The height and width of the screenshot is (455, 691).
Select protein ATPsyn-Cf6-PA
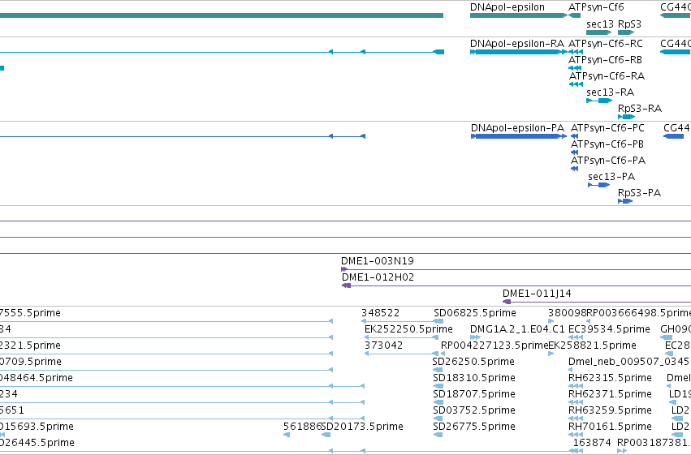click(x=607, y=161)
